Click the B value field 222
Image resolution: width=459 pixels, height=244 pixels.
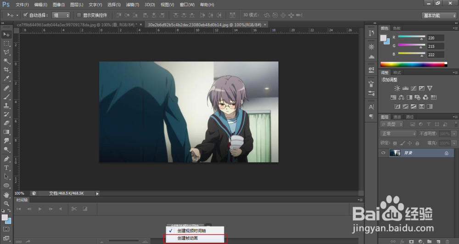click(436, 55)
